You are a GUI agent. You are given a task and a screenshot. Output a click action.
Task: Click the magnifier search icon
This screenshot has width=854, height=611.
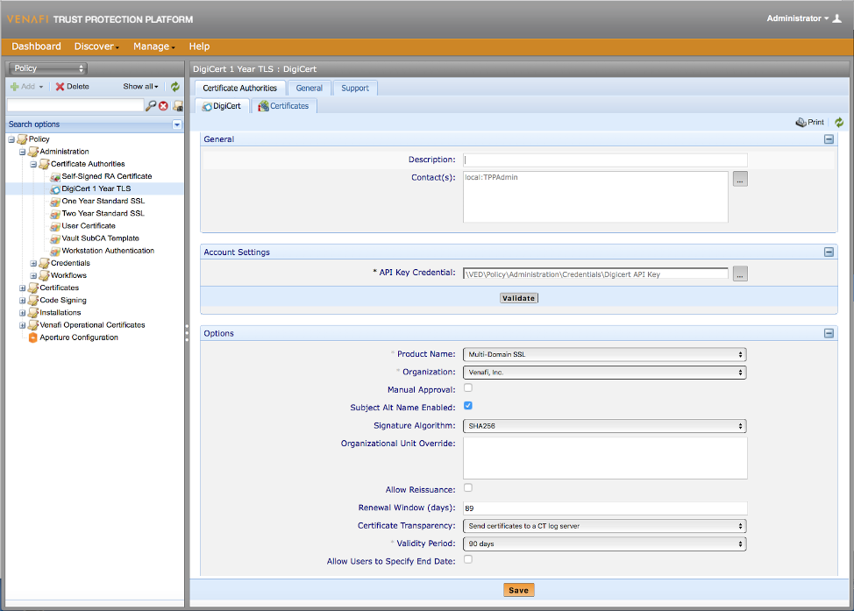[151, 106]
